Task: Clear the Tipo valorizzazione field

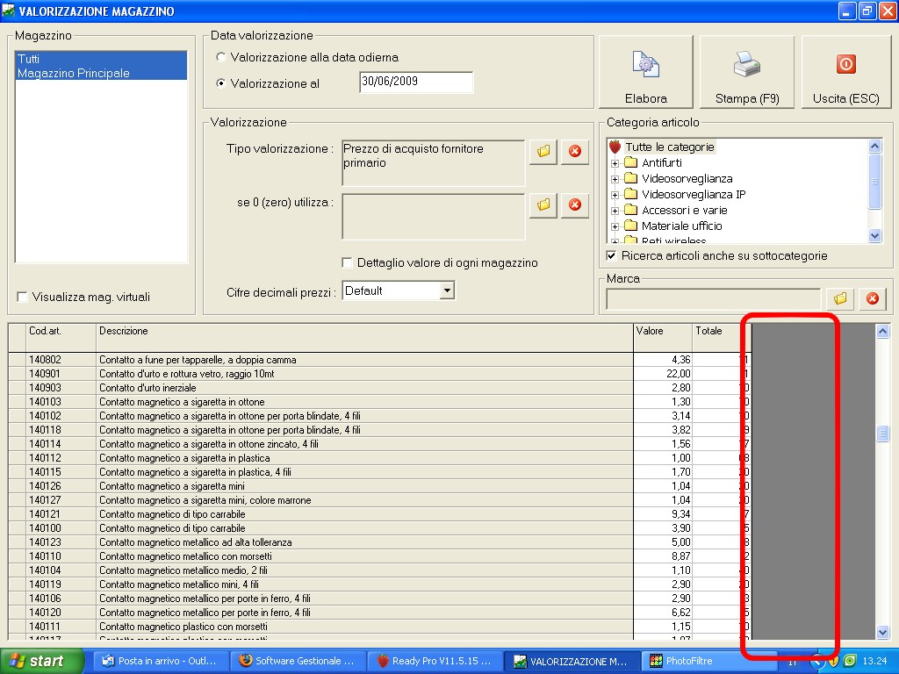Action: tap(575, 151)
